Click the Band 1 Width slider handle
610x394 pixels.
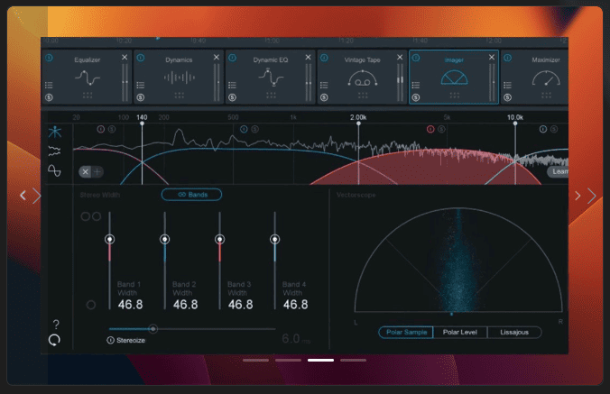[x=110, y=239]
